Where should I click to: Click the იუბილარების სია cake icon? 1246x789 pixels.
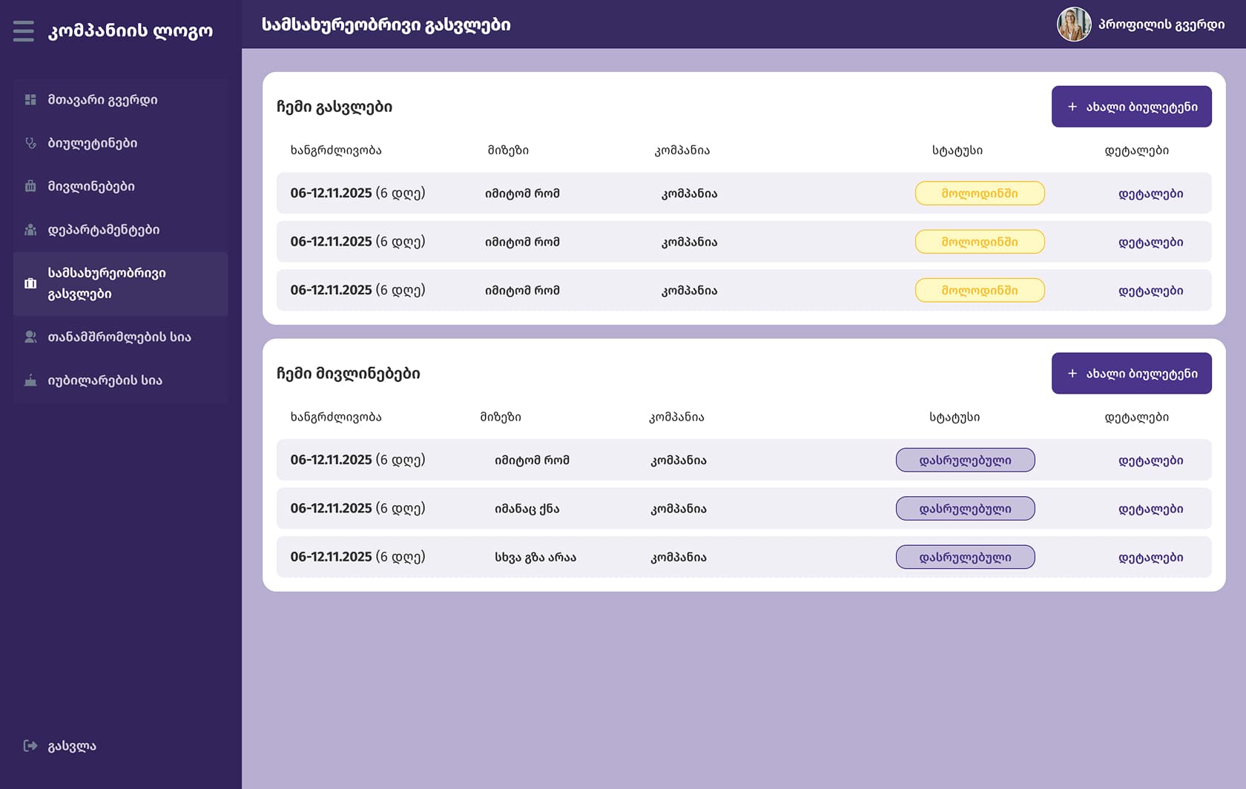(30, 380)
